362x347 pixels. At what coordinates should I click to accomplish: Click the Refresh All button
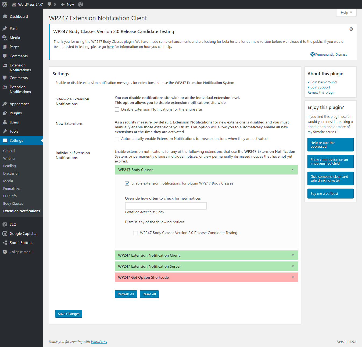click(x=126, y=294)
